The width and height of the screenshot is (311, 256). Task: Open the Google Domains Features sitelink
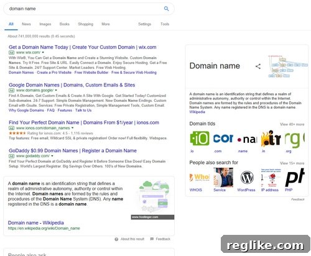pos(65,111)
